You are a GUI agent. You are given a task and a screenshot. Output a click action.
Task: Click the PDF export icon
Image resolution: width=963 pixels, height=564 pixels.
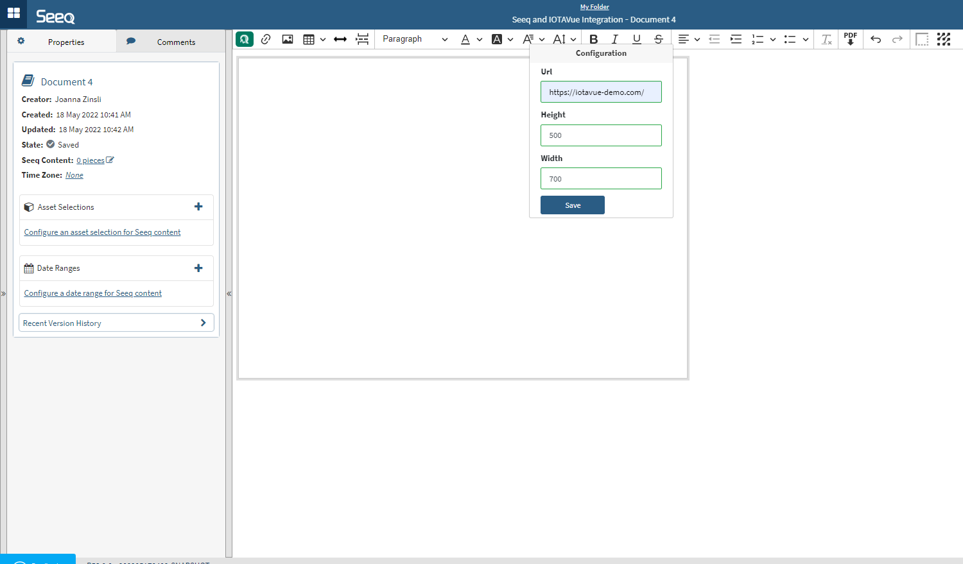pos(850,39)
